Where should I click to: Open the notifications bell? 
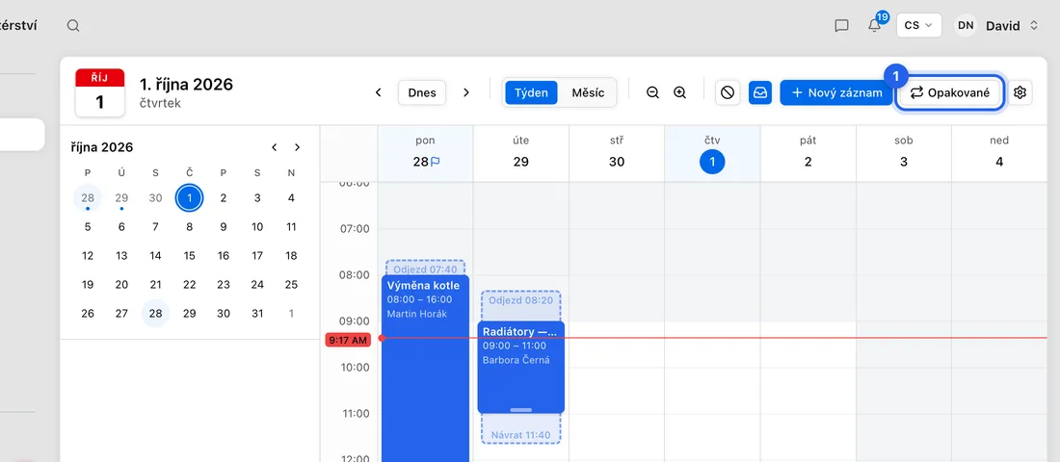(x=874, y=26)
